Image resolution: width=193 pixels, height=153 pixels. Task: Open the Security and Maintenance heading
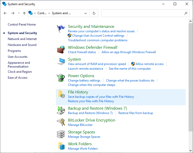[91, 27]
